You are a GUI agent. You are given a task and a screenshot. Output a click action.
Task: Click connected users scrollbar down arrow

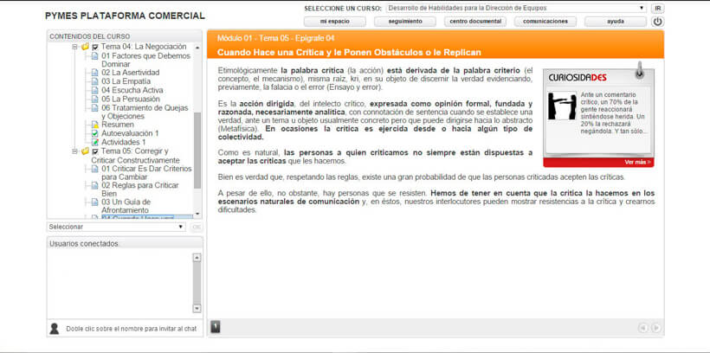pyautogui.click(x=197, y=308)
